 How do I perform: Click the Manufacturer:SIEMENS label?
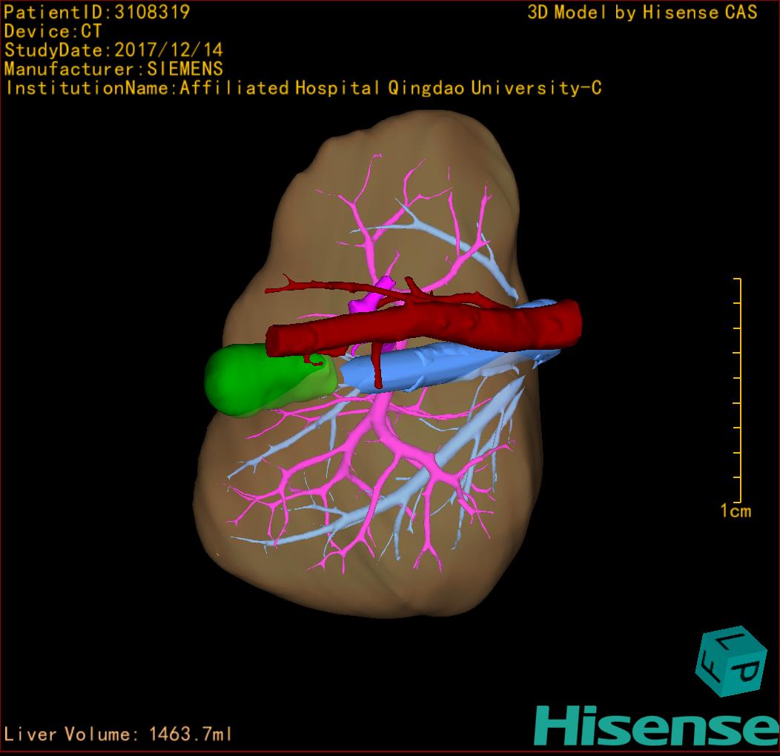tap(113, 69)
